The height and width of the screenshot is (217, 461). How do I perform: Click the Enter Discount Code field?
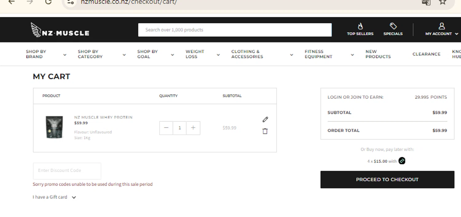pyautogui.click(x=67, y=171)
